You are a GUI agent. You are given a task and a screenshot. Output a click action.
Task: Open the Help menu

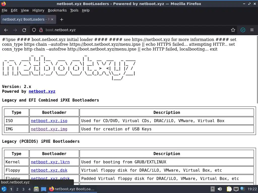click(86, 10)
